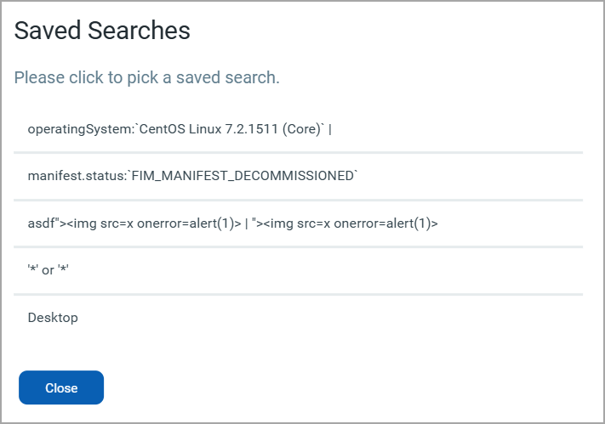605x424 pixels.
Task: Choose the last saved search, Desktop
Action: (298, 318)
